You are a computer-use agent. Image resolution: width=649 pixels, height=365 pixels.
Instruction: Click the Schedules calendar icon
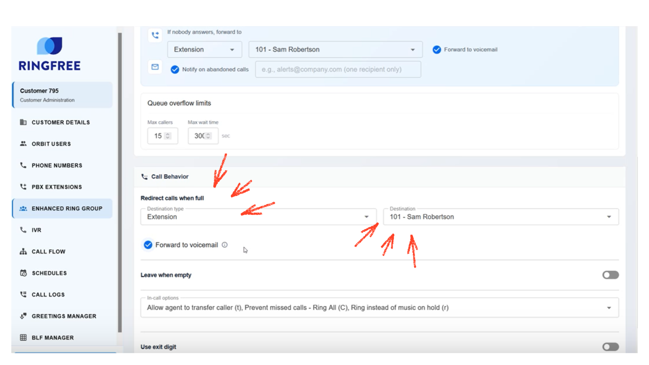[x=23, y=273]
